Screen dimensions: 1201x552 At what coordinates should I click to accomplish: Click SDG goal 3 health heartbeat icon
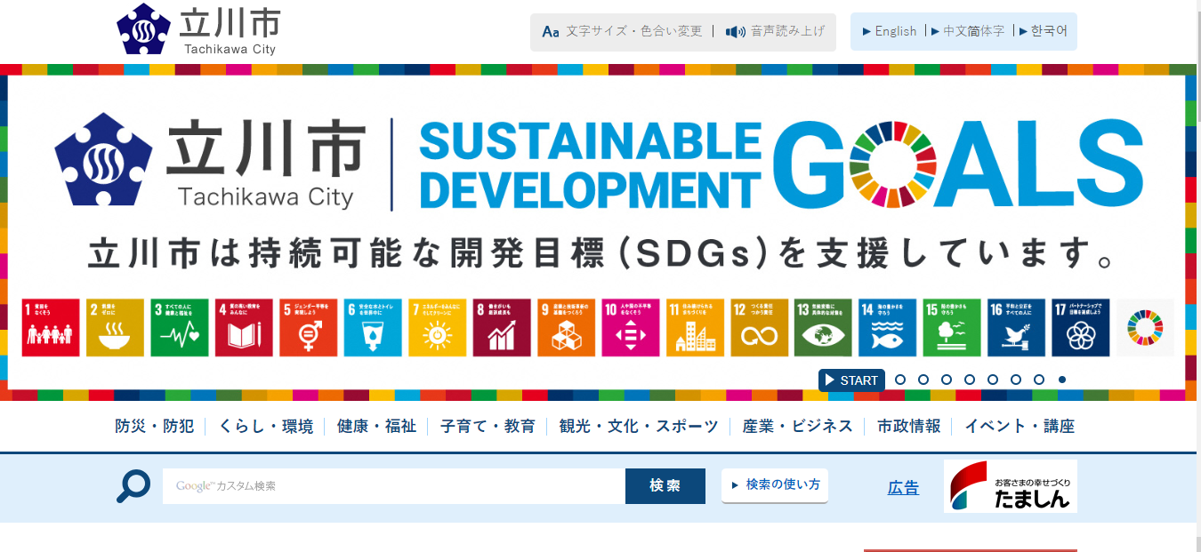tap(180, 328)
